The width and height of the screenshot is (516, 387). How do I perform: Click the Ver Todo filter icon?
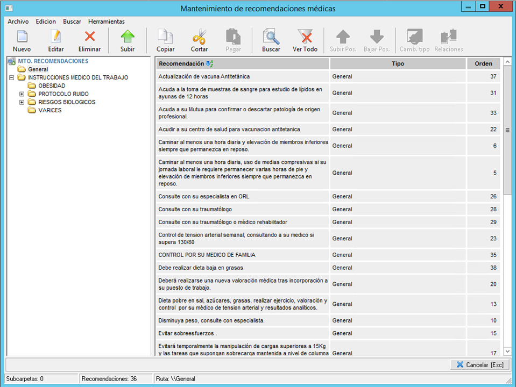[x=305, y=38]
